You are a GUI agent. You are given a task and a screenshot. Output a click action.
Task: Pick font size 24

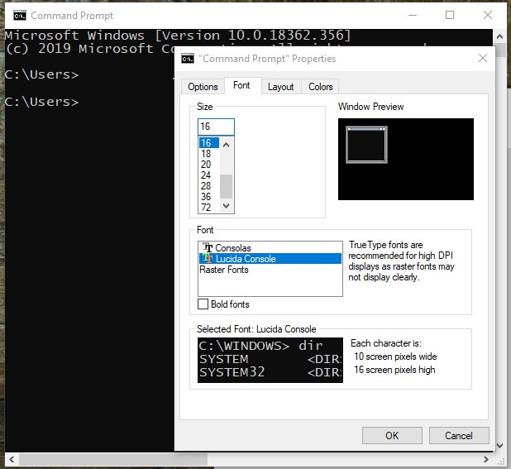click(x=208, y=175)
